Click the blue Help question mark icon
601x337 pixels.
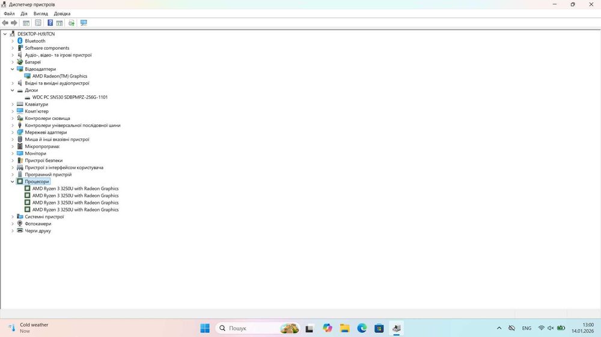coord(50,23)
